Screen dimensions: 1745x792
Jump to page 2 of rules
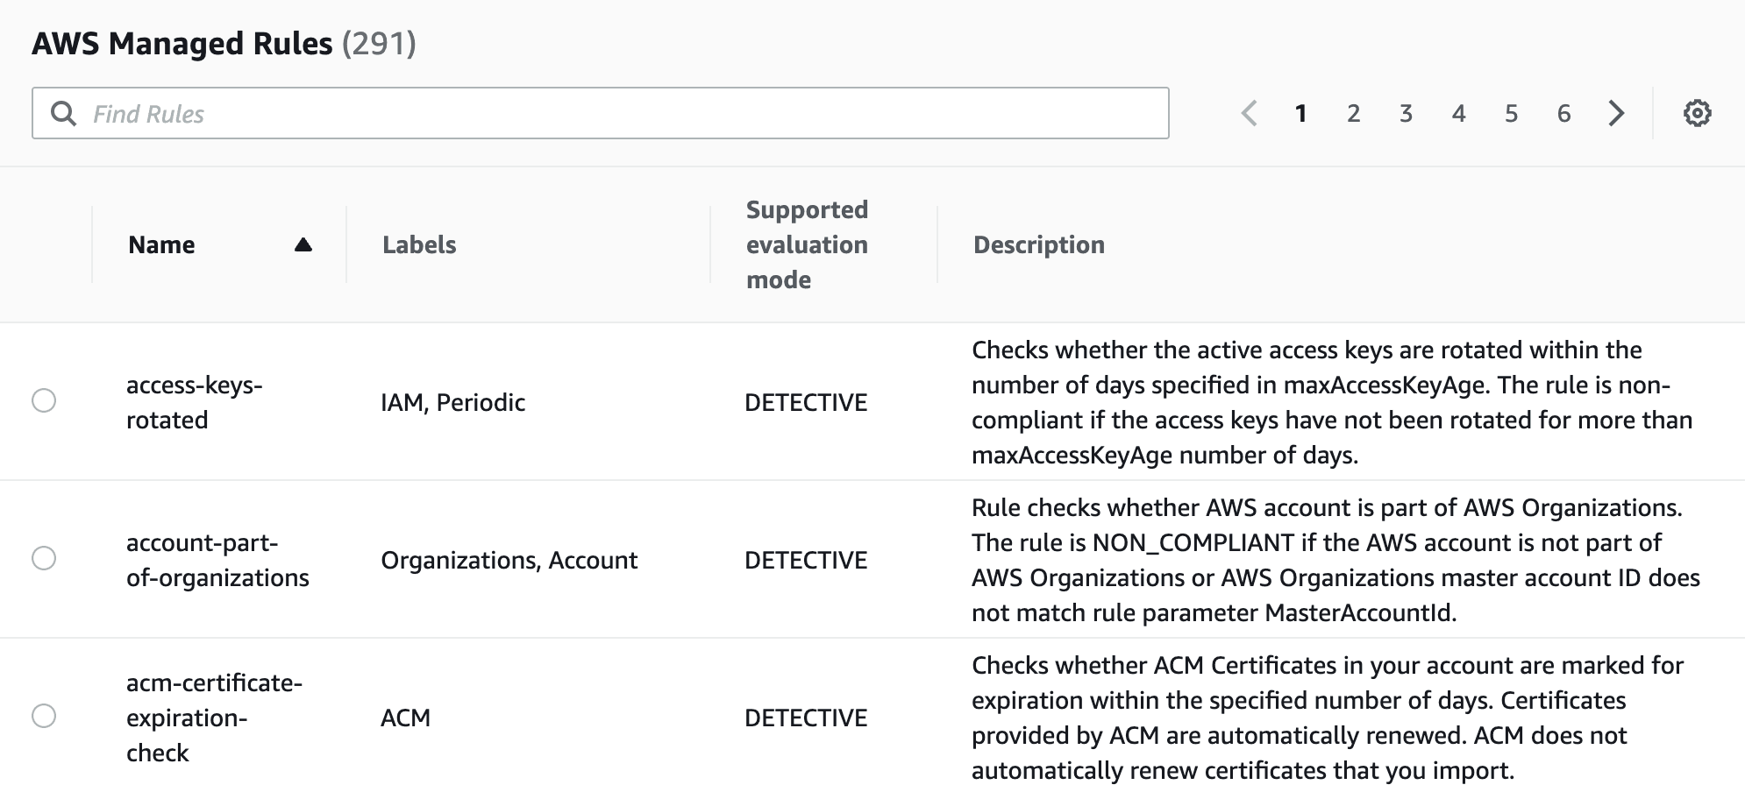pos(1354,113)
